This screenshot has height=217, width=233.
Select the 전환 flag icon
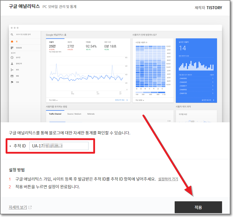point(12,82)
